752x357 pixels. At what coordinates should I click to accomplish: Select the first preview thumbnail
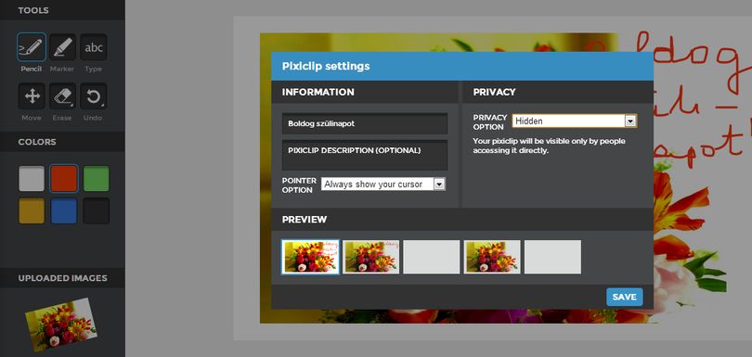310,258
